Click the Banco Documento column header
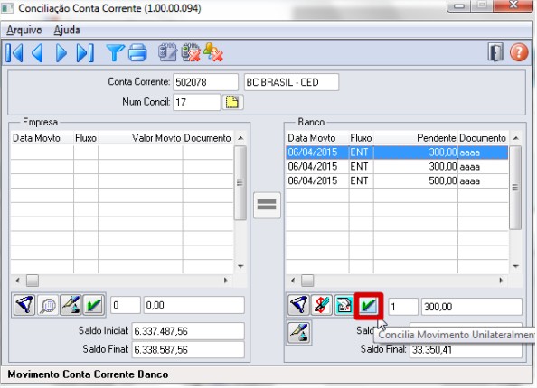Viewport: 537px width, 388px height. pos(483,138)
